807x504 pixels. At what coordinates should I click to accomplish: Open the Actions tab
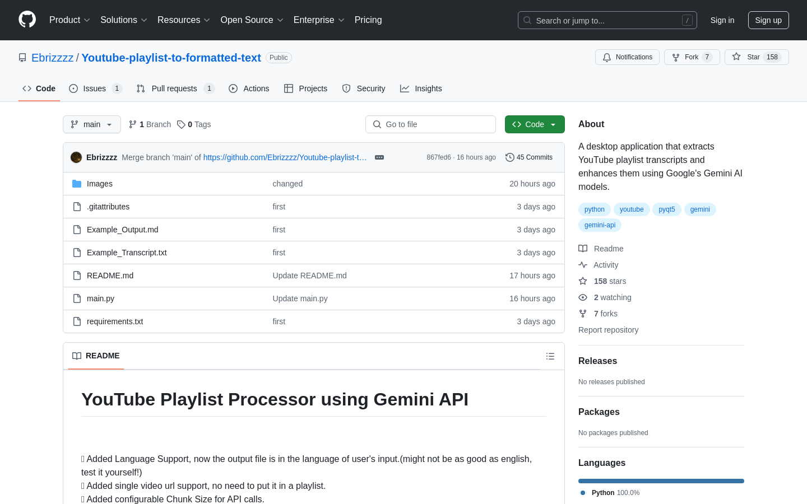[249, 88]
